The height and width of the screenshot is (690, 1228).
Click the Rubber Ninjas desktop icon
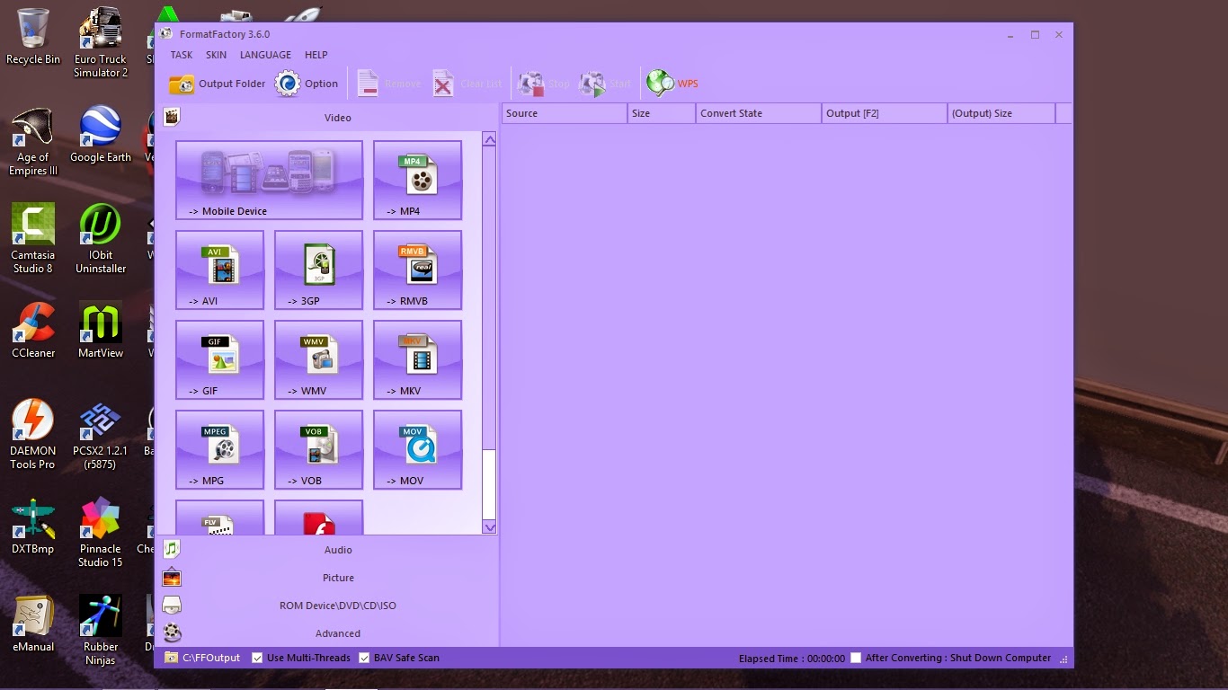coord(101,629)
